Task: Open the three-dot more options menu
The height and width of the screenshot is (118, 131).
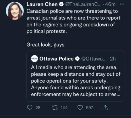Action: [122, 4]
